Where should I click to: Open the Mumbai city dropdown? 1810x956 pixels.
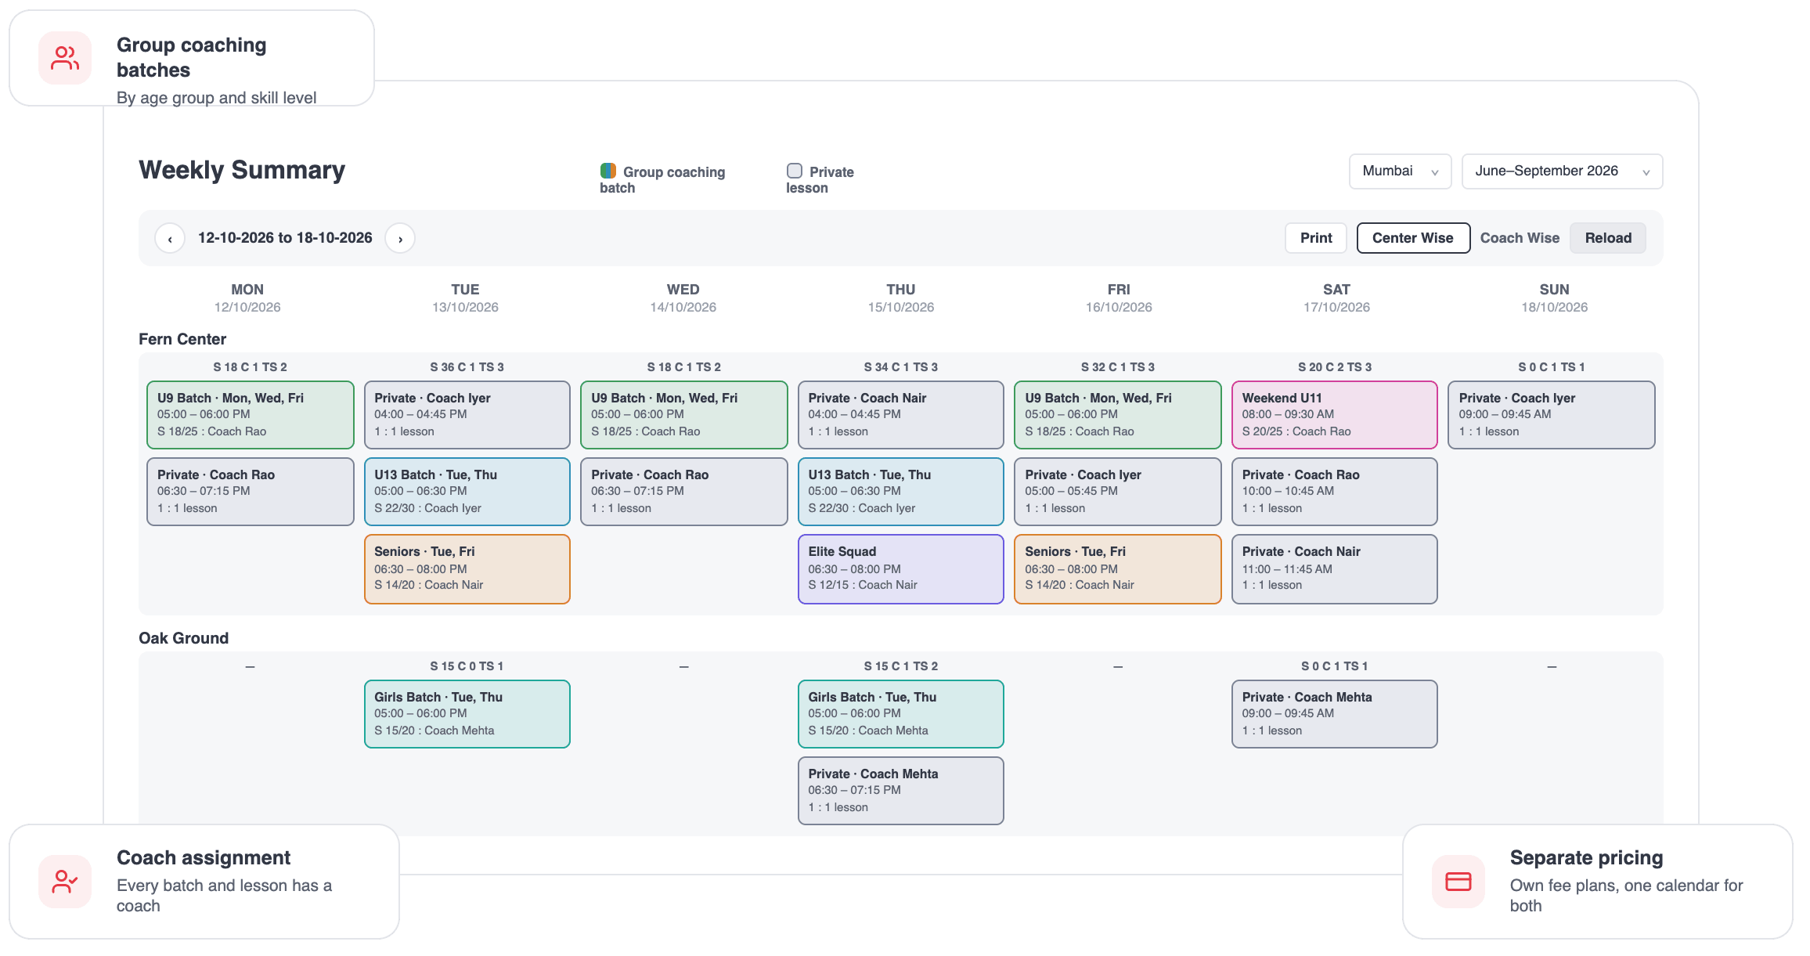tap(1401, 171)
